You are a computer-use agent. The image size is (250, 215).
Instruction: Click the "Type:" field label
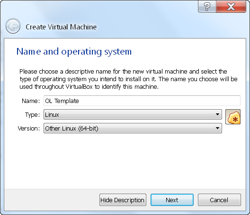point(32,115)
